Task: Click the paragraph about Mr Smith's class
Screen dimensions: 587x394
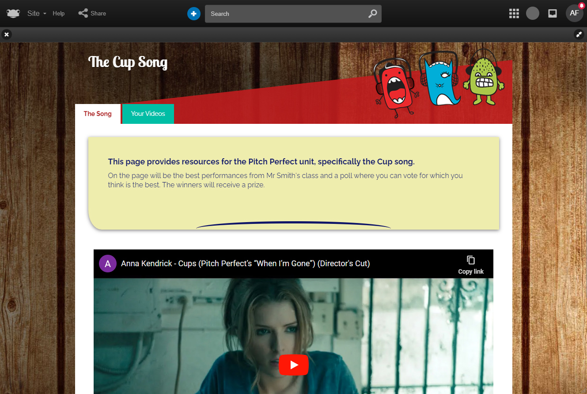Action: click(285, 180)
